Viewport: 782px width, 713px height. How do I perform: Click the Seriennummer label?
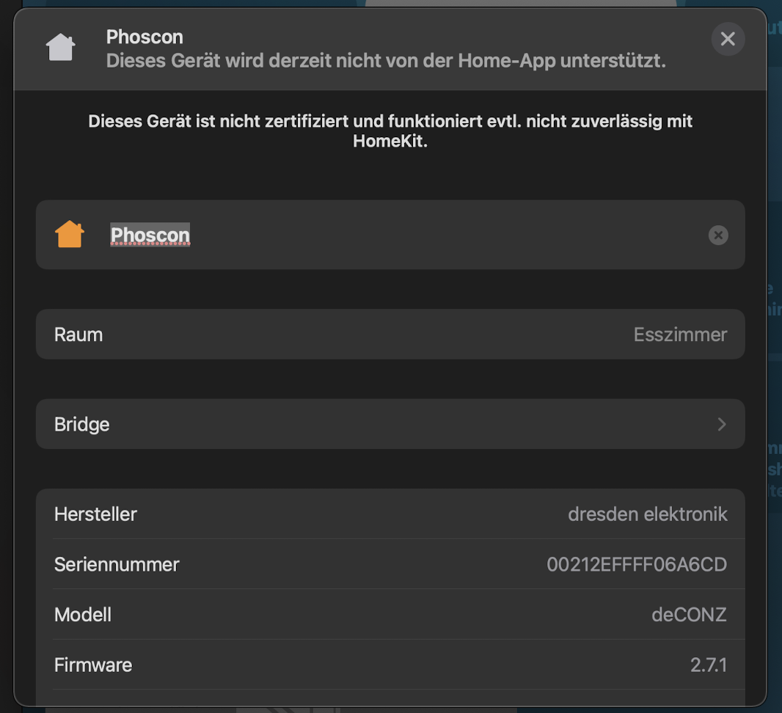pyautogui.click(x=117, y=565)
